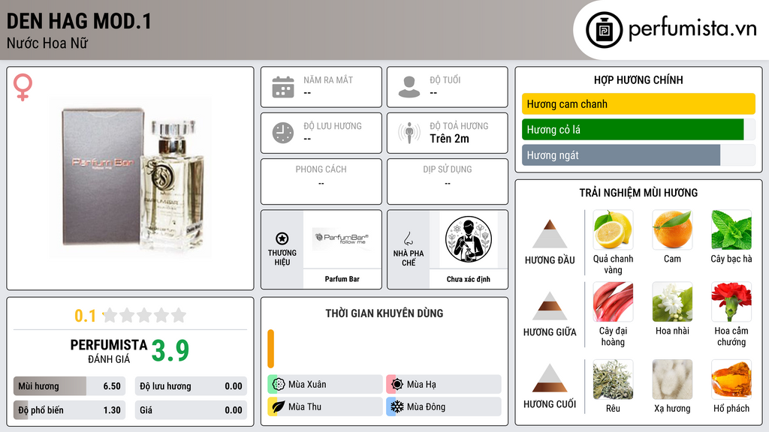The image size is (769, 432).
Task: Click the Độ lưu hương 0.00 rating bar
Action: 191,386
